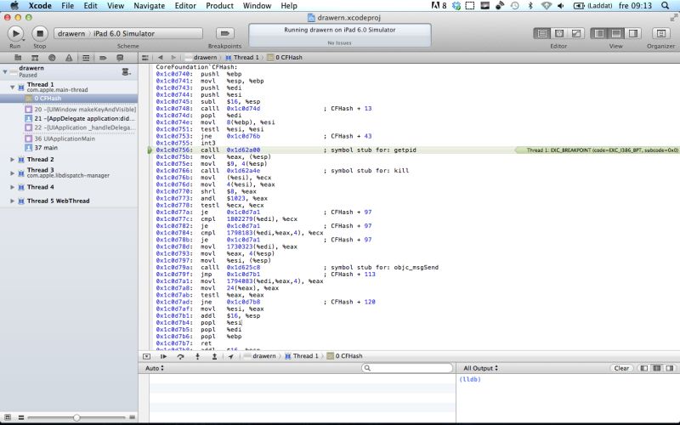The width and height of the screenshot is (680, 425).
Task: Open related files menu in jump bar
Action: click(x=145, y=57)
